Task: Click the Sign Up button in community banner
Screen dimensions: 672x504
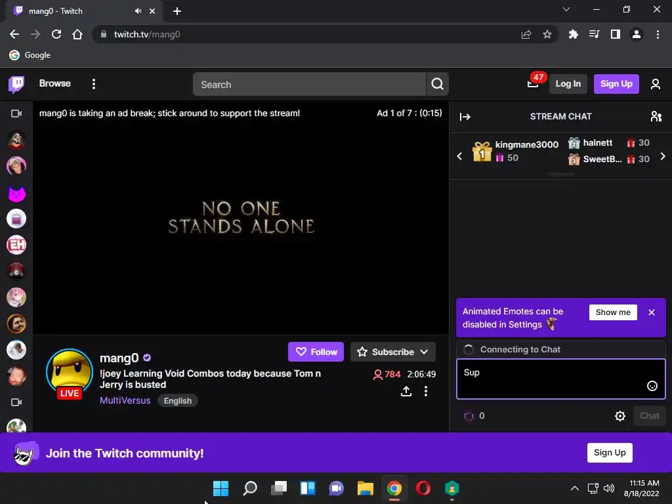Action: point(610,453)
